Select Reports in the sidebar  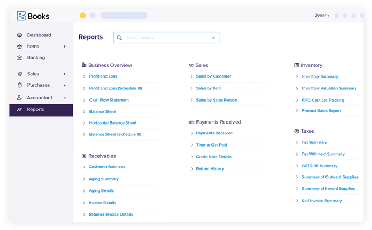point(41,110)
